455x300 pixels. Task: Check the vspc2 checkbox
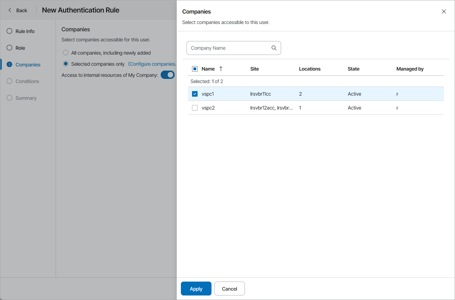pyautogui.click(x=194, y=108)
